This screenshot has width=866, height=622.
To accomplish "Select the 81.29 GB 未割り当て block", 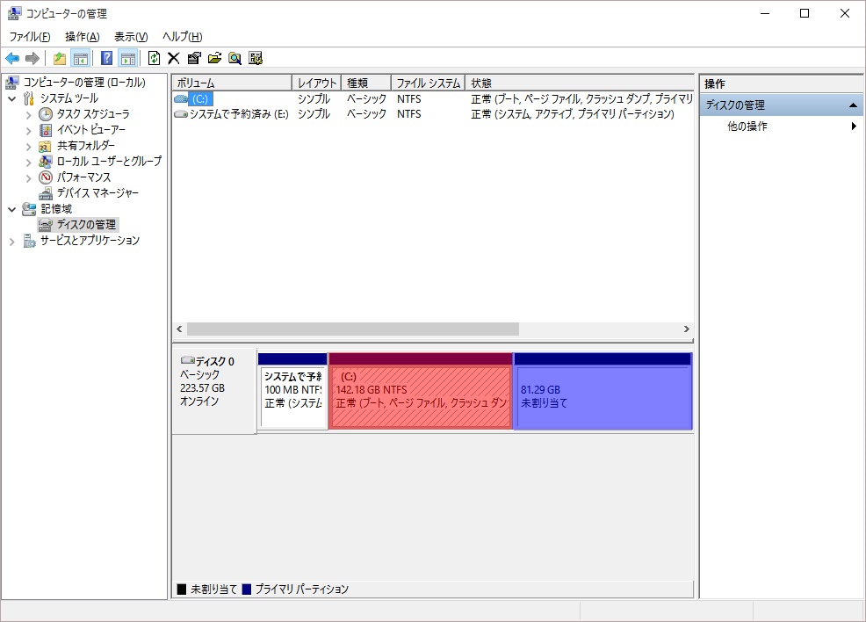I will (603, 391).
